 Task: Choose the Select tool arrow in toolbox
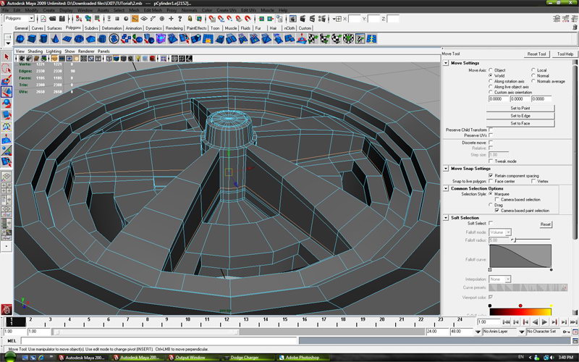(7, 56)
